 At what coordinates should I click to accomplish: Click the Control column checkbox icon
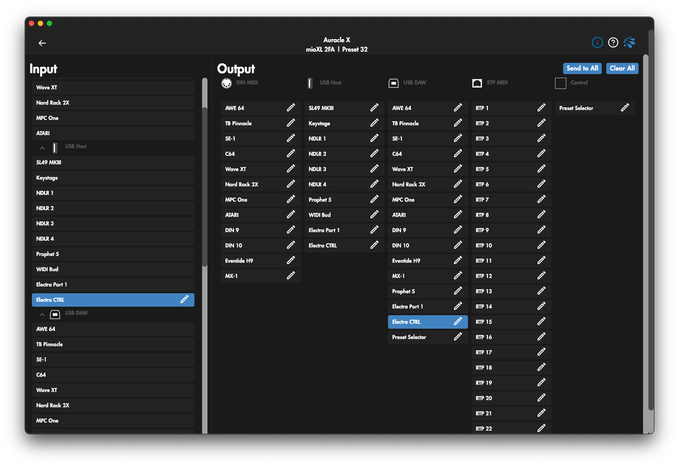coord(560,83)
